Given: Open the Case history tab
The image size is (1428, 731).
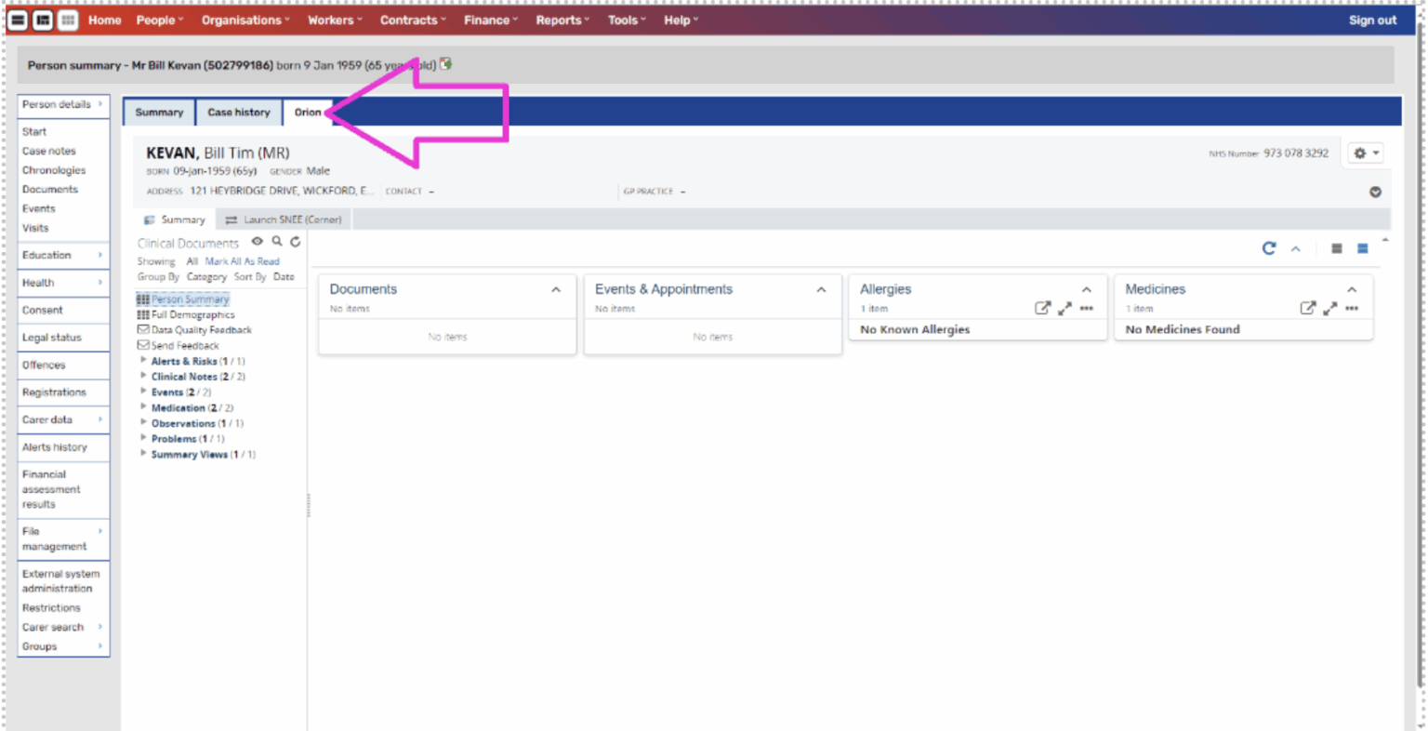Looking at the screenshot, I should 239,113.
